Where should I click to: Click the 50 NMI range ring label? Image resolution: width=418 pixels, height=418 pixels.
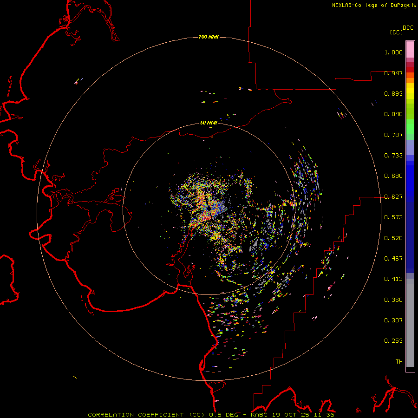209,123
